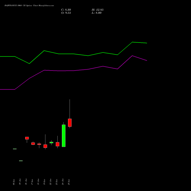Image resolution: width=191 pixels, height=191 pixels.
Task: Select the red candle for 19 Jun
Action: (x=45, y=146)
